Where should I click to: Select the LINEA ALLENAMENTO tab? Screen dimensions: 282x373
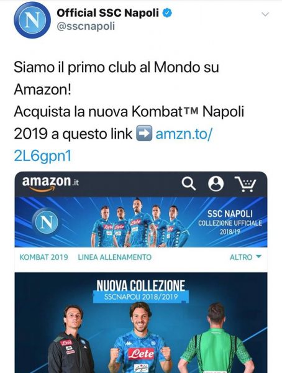115,257
